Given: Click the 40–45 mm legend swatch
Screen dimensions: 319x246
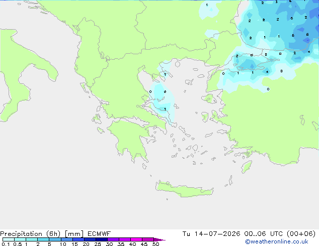Looking at the screenshot, I should tap(136, 239).
